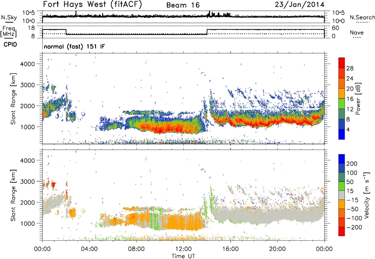This screenshot has height=259, width=375.
Task: Click the frequency step-up near 14:00 UT
Action: coord(207,32)
